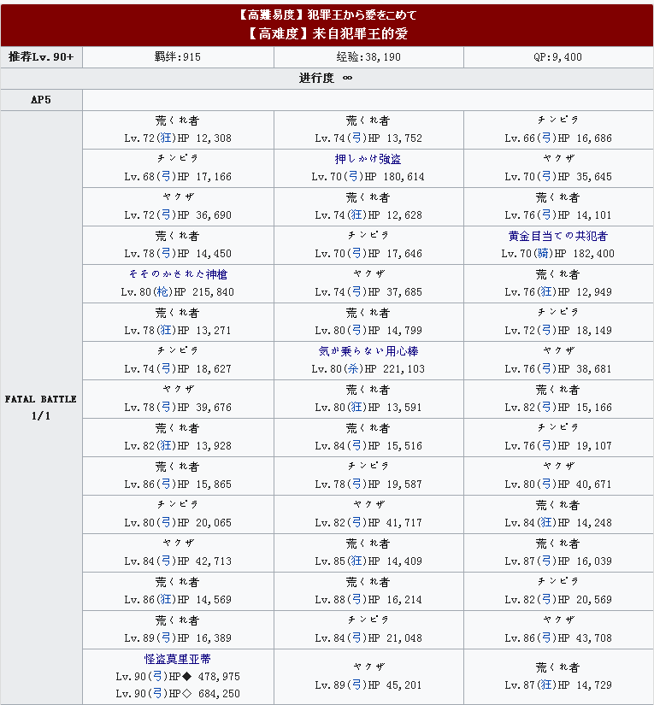Click 弓 class link beside HP 13,752

click(x=356, y=138)
